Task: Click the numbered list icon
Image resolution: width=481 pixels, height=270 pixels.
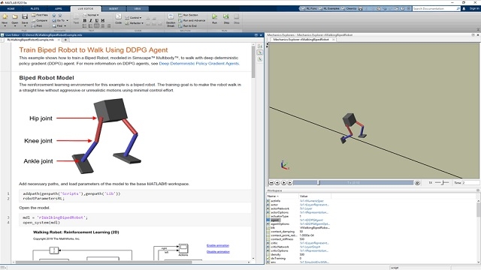Action: click(90, 26)
